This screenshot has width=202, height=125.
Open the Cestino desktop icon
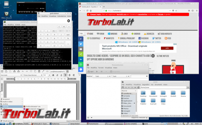pyautogui.click(x=6, y=5)
